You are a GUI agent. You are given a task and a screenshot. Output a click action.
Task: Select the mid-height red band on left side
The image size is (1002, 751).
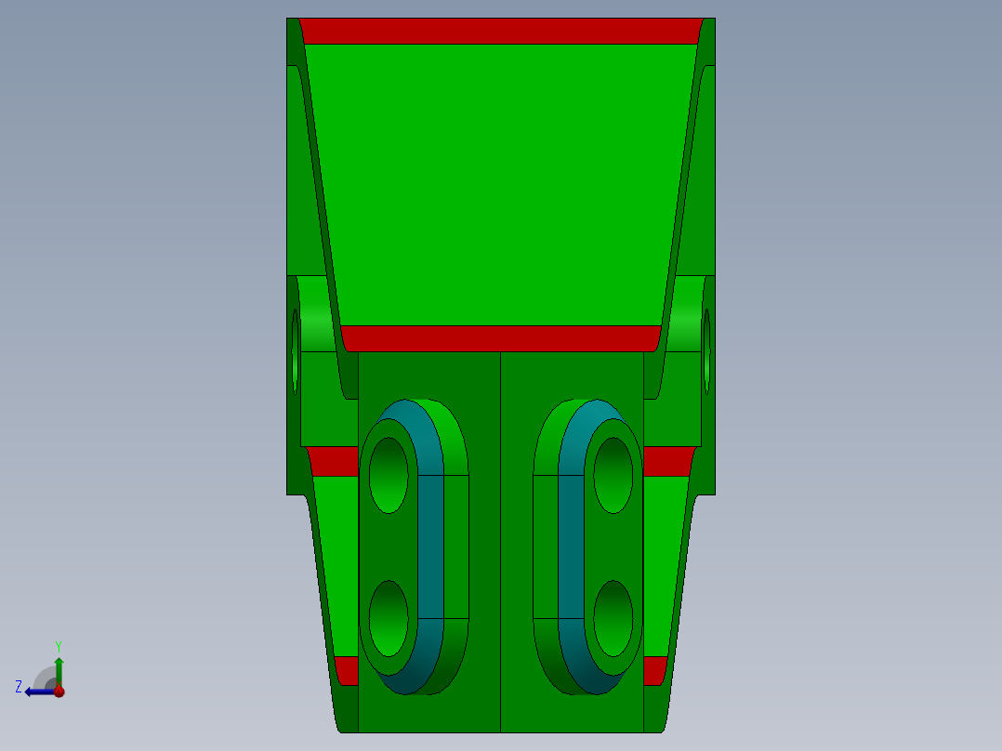coord(333,461)
